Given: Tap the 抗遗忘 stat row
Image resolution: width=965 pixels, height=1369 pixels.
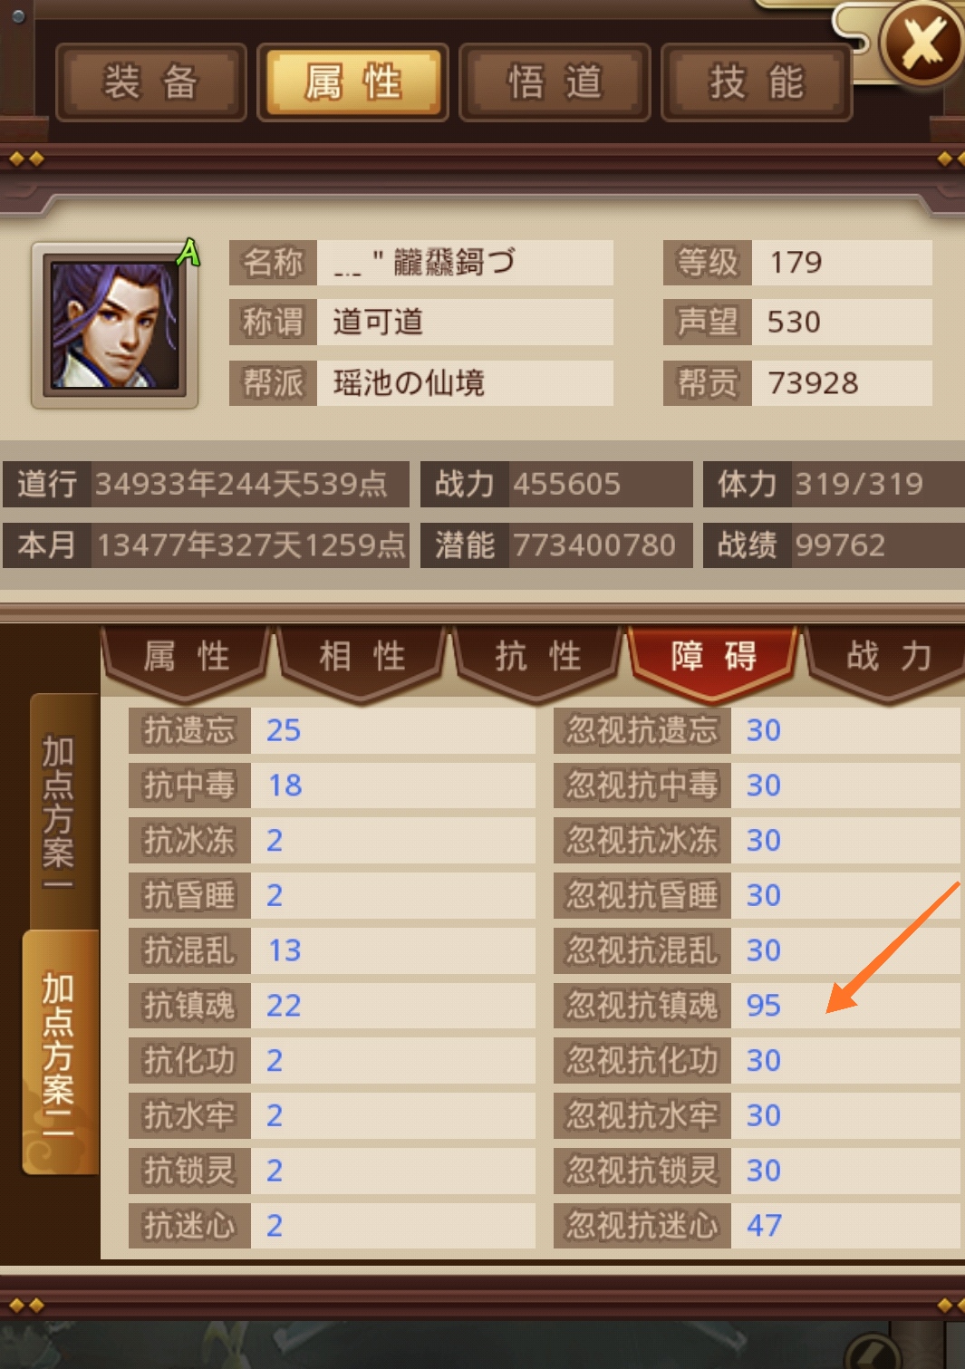Looking at the screenshot, I should 332,730.
